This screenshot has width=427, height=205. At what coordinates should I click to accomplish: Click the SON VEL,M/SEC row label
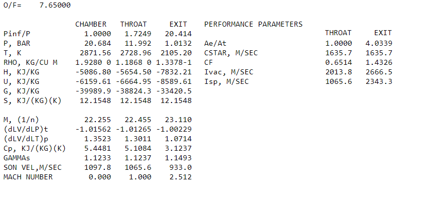click(33, 167)
